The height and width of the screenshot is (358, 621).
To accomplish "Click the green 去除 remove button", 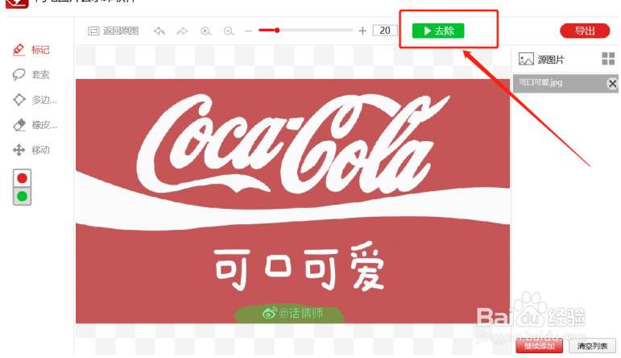I will pos(438,31).
